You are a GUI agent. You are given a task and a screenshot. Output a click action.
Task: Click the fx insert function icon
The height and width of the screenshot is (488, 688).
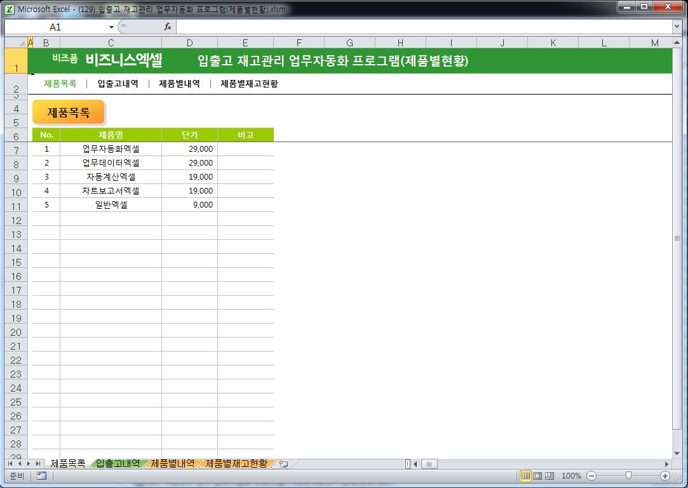168,27
